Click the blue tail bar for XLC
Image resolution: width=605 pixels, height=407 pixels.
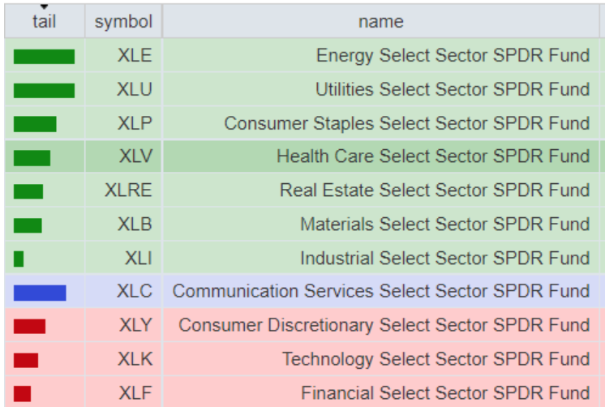(x=40, y=292)
